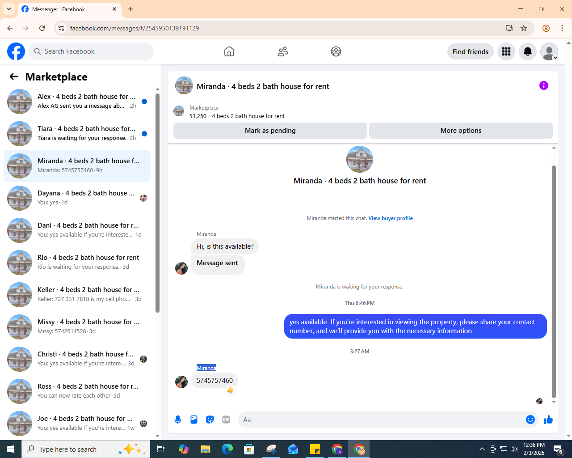This screenshot has height=458, width=572.
Task: Open Missy conversation in Marketplace list
Action: click(x=77, y=327)
